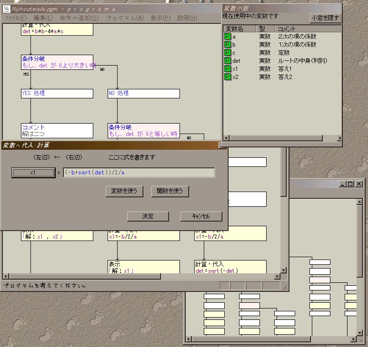
Task: Select the コメント 解は二つ block
Action: tap(57, 131)
